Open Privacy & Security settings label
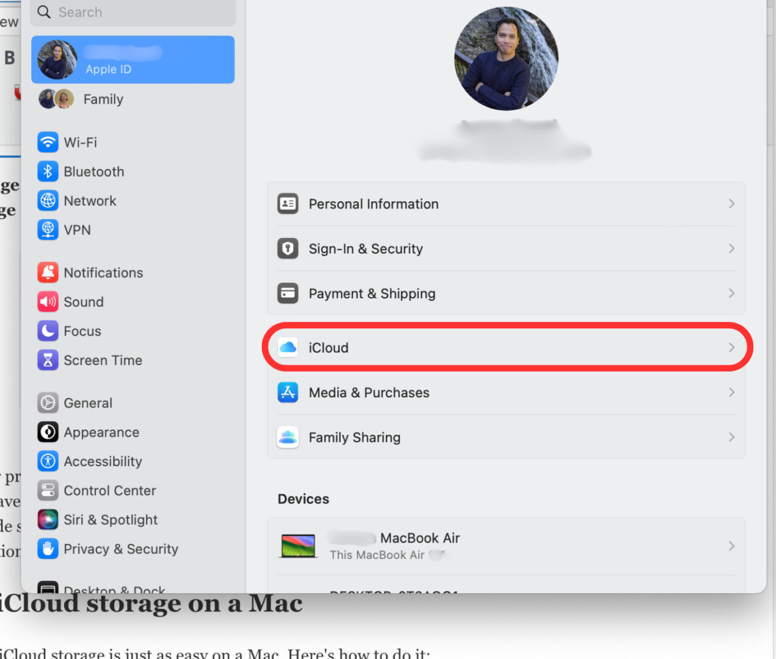The image size is (776, 659). tap(121, 549)
